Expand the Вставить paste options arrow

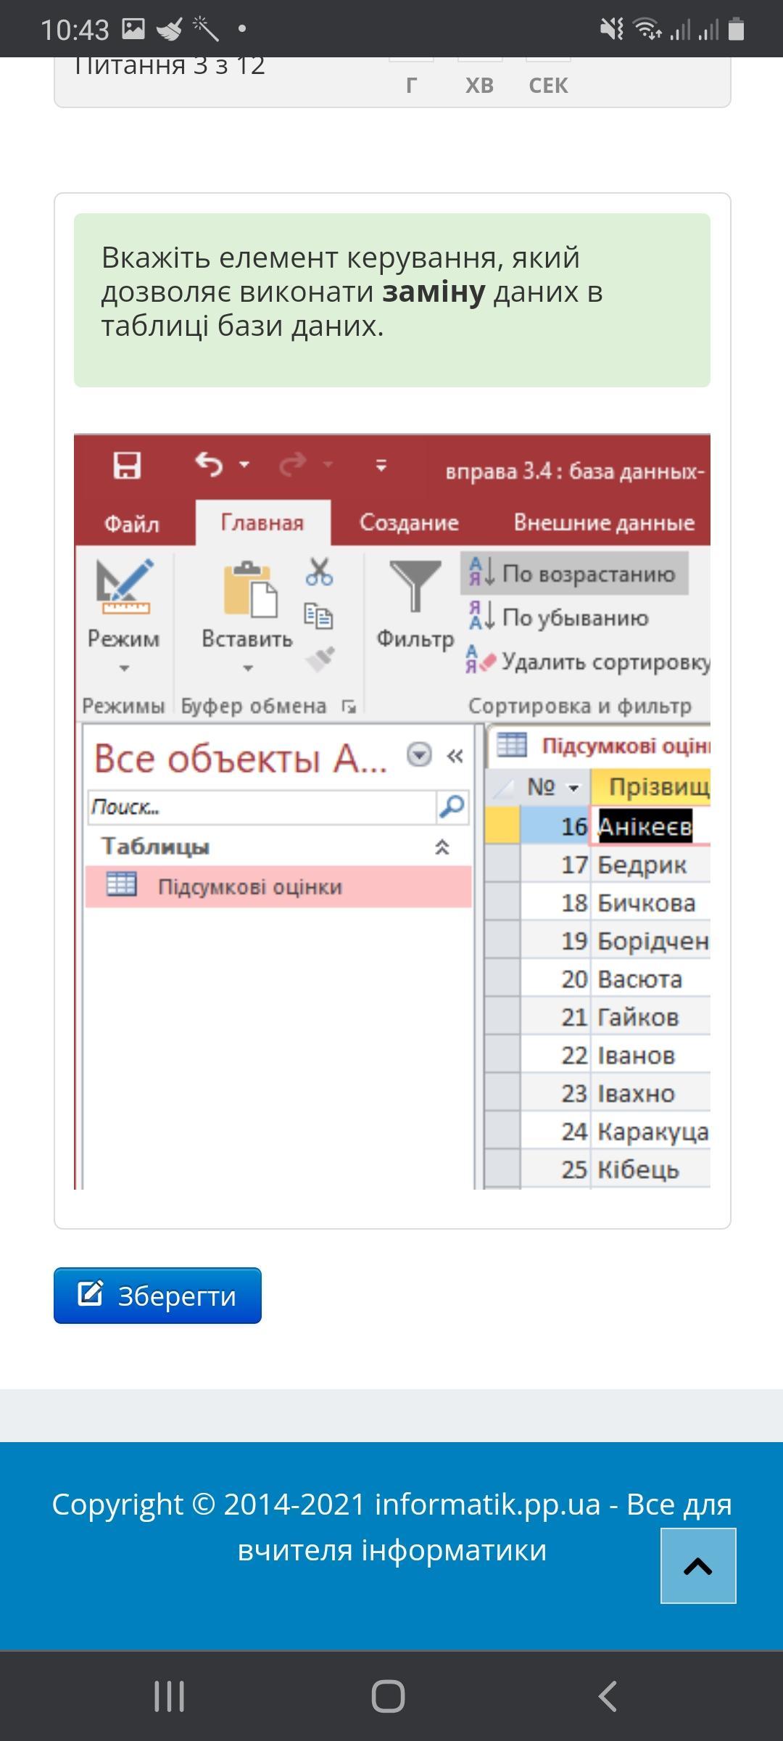pyautogui.click(x=248, y=668)
